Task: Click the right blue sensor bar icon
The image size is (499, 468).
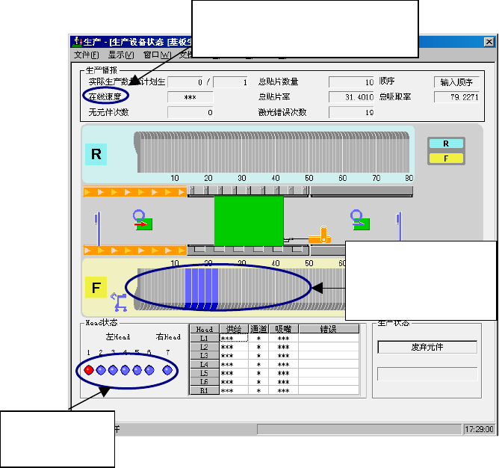Action: click(399, 227)
